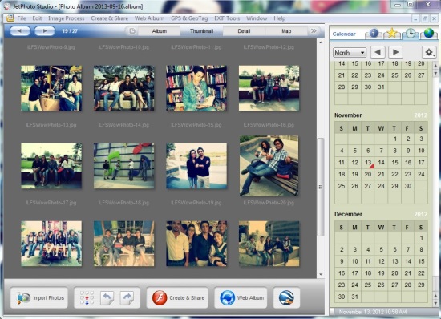Viewport: 441px width, 319px height.
Task: Click the previous photo arrow button
Action: [x=20, y=31]
